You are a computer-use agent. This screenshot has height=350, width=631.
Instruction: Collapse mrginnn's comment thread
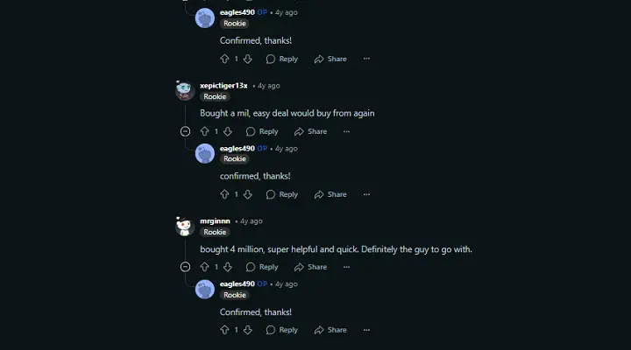185,267
